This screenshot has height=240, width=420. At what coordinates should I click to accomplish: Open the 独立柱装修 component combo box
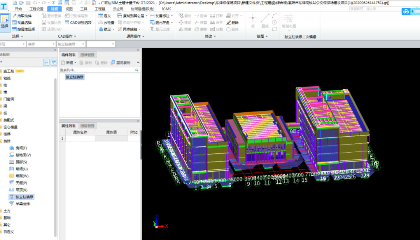[x=71, y=44]
